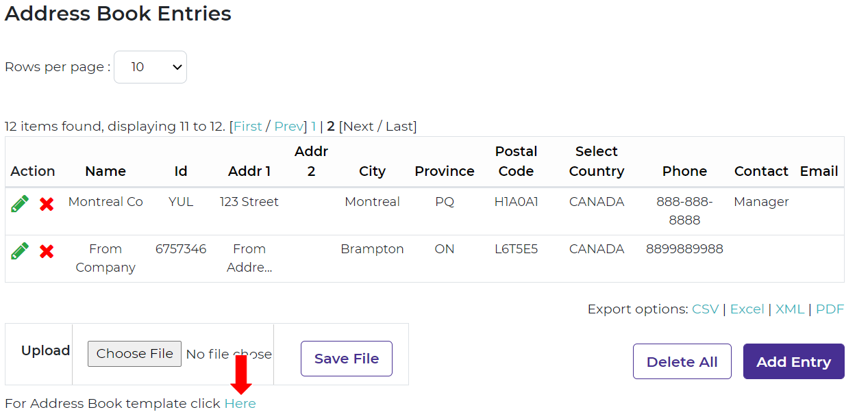
Task: Edit the Montreal Co entry pencil icon
Action: pyautogui.click(x=20, y=203)
